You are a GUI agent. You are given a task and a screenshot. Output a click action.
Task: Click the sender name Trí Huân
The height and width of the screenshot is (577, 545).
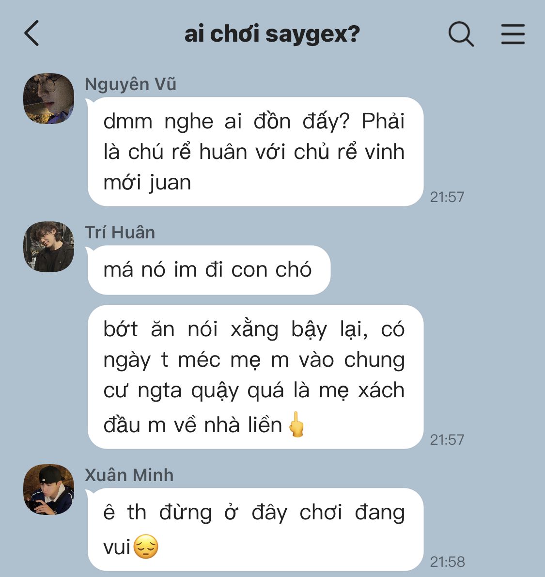click(x=120, y=233)
